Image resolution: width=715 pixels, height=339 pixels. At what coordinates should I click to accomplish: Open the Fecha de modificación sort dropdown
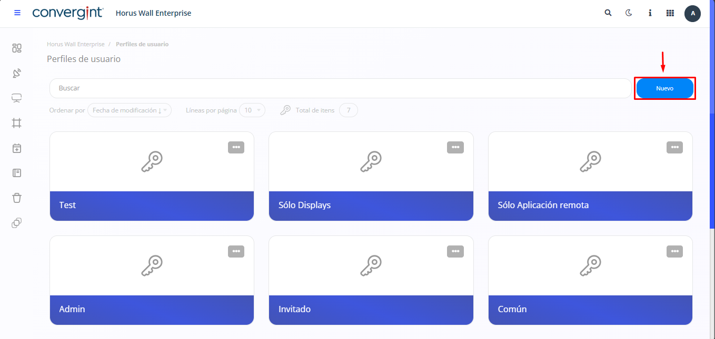[130, 110]
